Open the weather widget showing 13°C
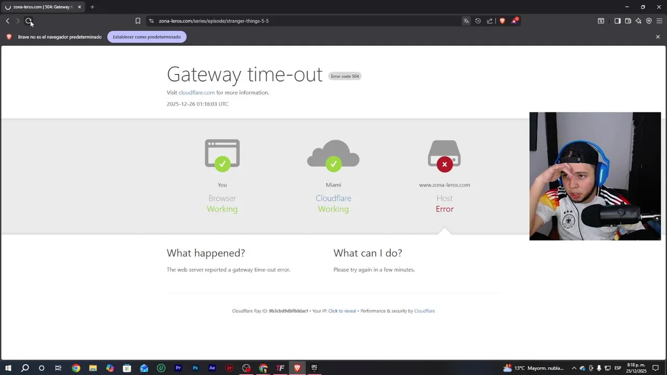This screenshot has width=667, height=375. (x=534, y=368)
